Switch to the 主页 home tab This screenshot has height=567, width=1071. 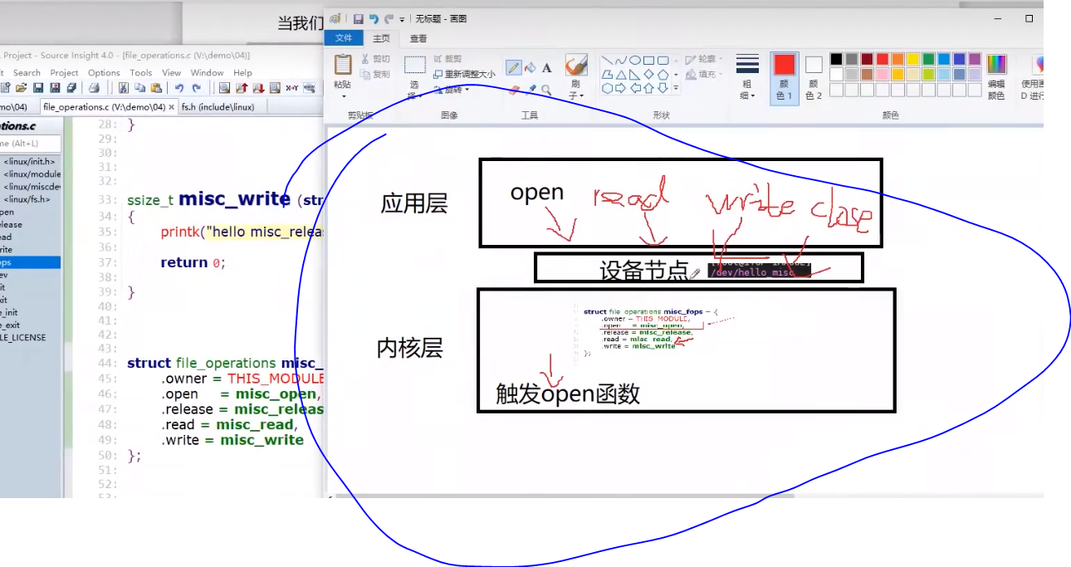(x=381, y=38)
